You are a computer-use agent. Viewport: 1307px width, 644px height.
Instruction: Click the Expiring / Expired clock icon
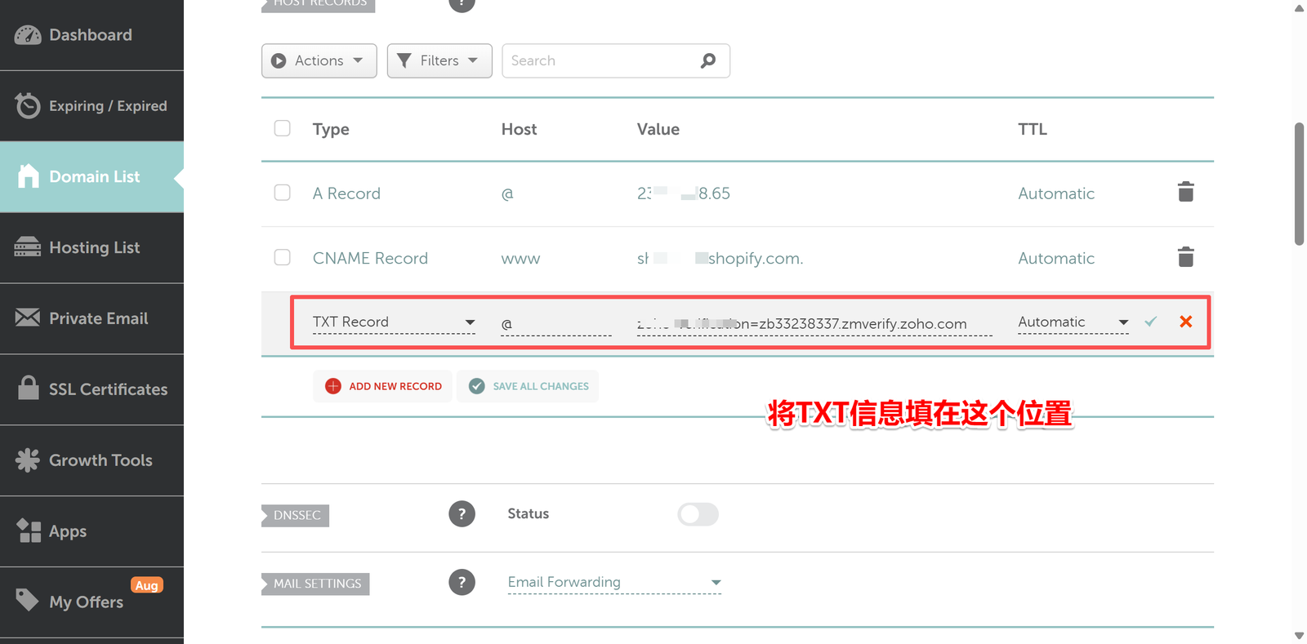(28, 105)
